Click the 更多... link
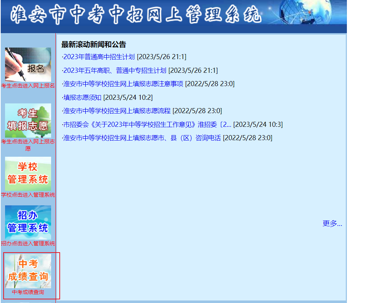The width and height of the screenshot is (380, 303). [x=332, y=223]
